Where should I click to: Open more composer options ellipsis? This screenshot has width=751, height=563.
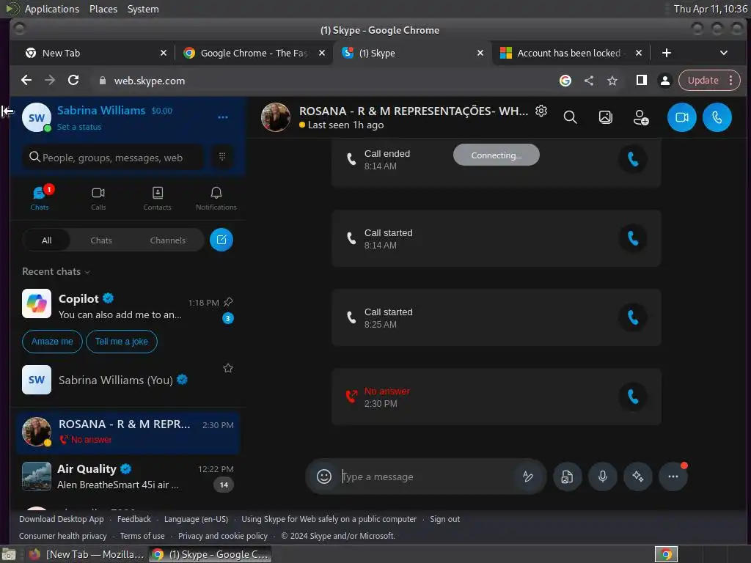[x=673, y=476]
